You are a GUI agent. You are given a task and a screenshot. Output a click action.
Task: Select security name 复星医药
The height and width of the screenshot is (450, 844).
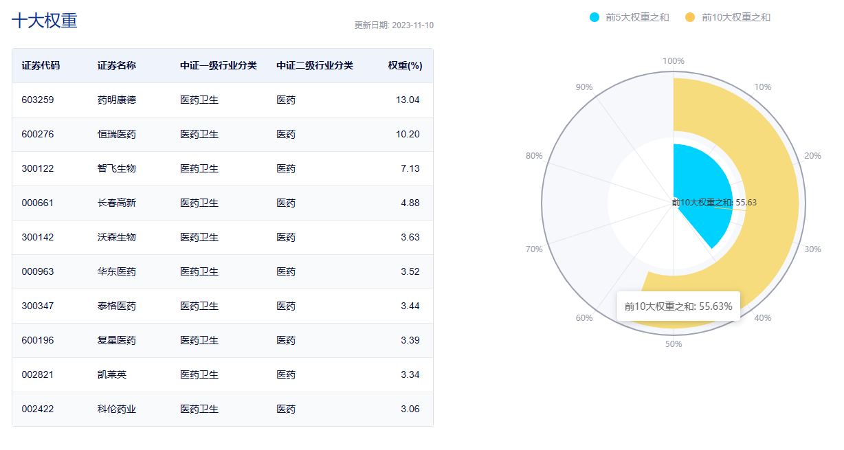(x=117, y=340)
